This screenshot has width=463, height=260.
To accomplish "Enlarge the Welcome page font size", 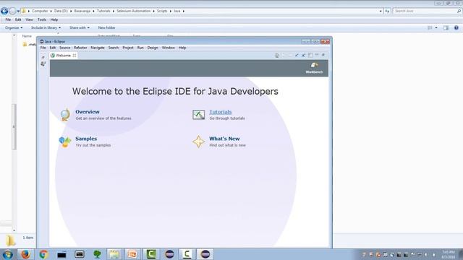I will click(x=303, y=56).
